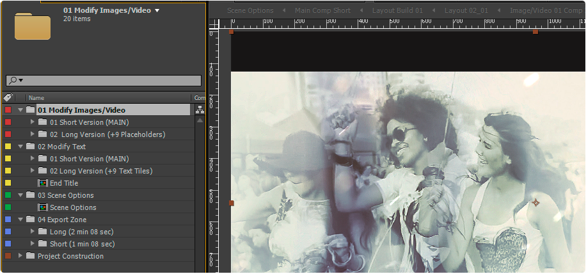Screen dimensions: 586x274
Task: Expand the Project Construction folder
Action: click(x=20, y=256)
